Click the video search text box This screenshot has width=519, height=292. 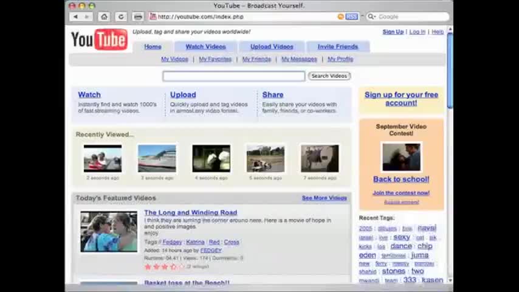click(234, 76)
